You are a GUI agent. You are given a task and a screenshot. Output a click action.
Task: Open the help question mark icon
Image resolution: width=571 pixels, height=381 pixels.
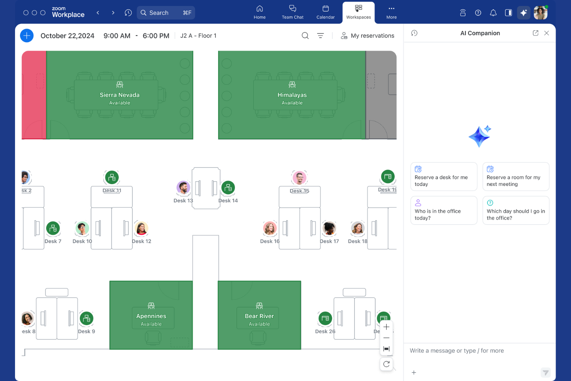(x=478, y=13)
